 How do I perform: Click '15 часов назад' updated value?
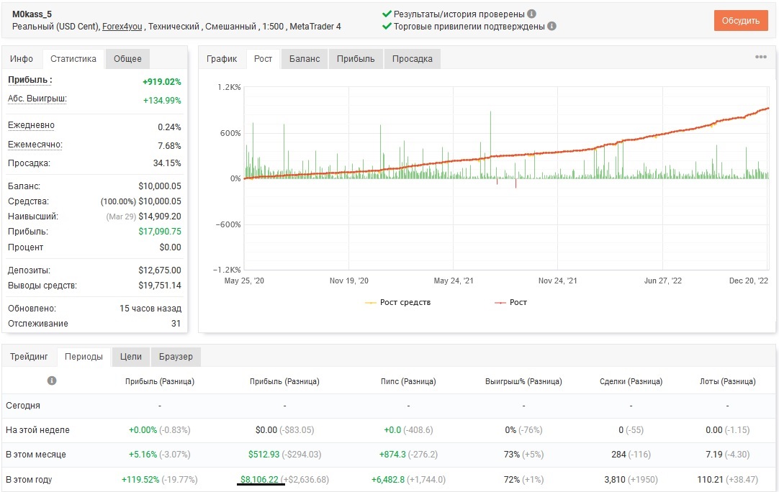click(150, 309)
